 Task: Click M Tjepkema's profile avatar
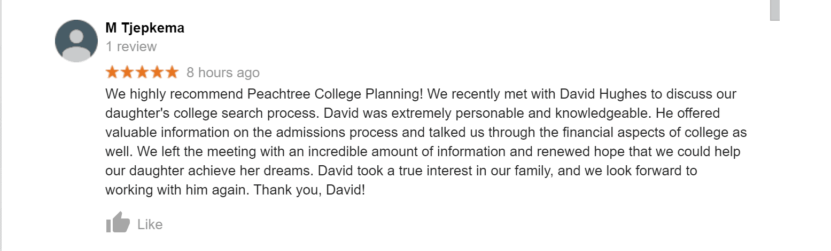(76, 41)
